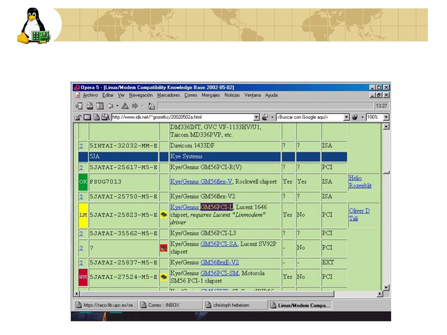Click the vertical scrollbar down arrow
Viewport: 447px width, 335px height.
click(386, 287)
